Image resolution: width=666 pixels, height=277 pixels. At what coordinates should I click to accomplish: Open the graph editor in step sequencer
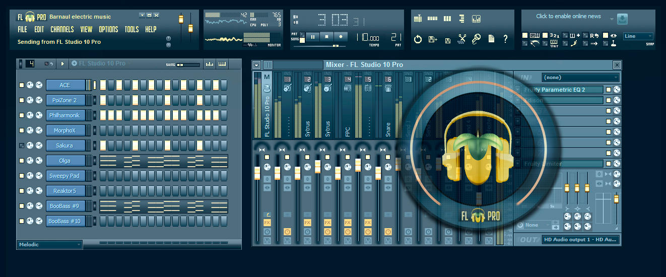[209, 64]
